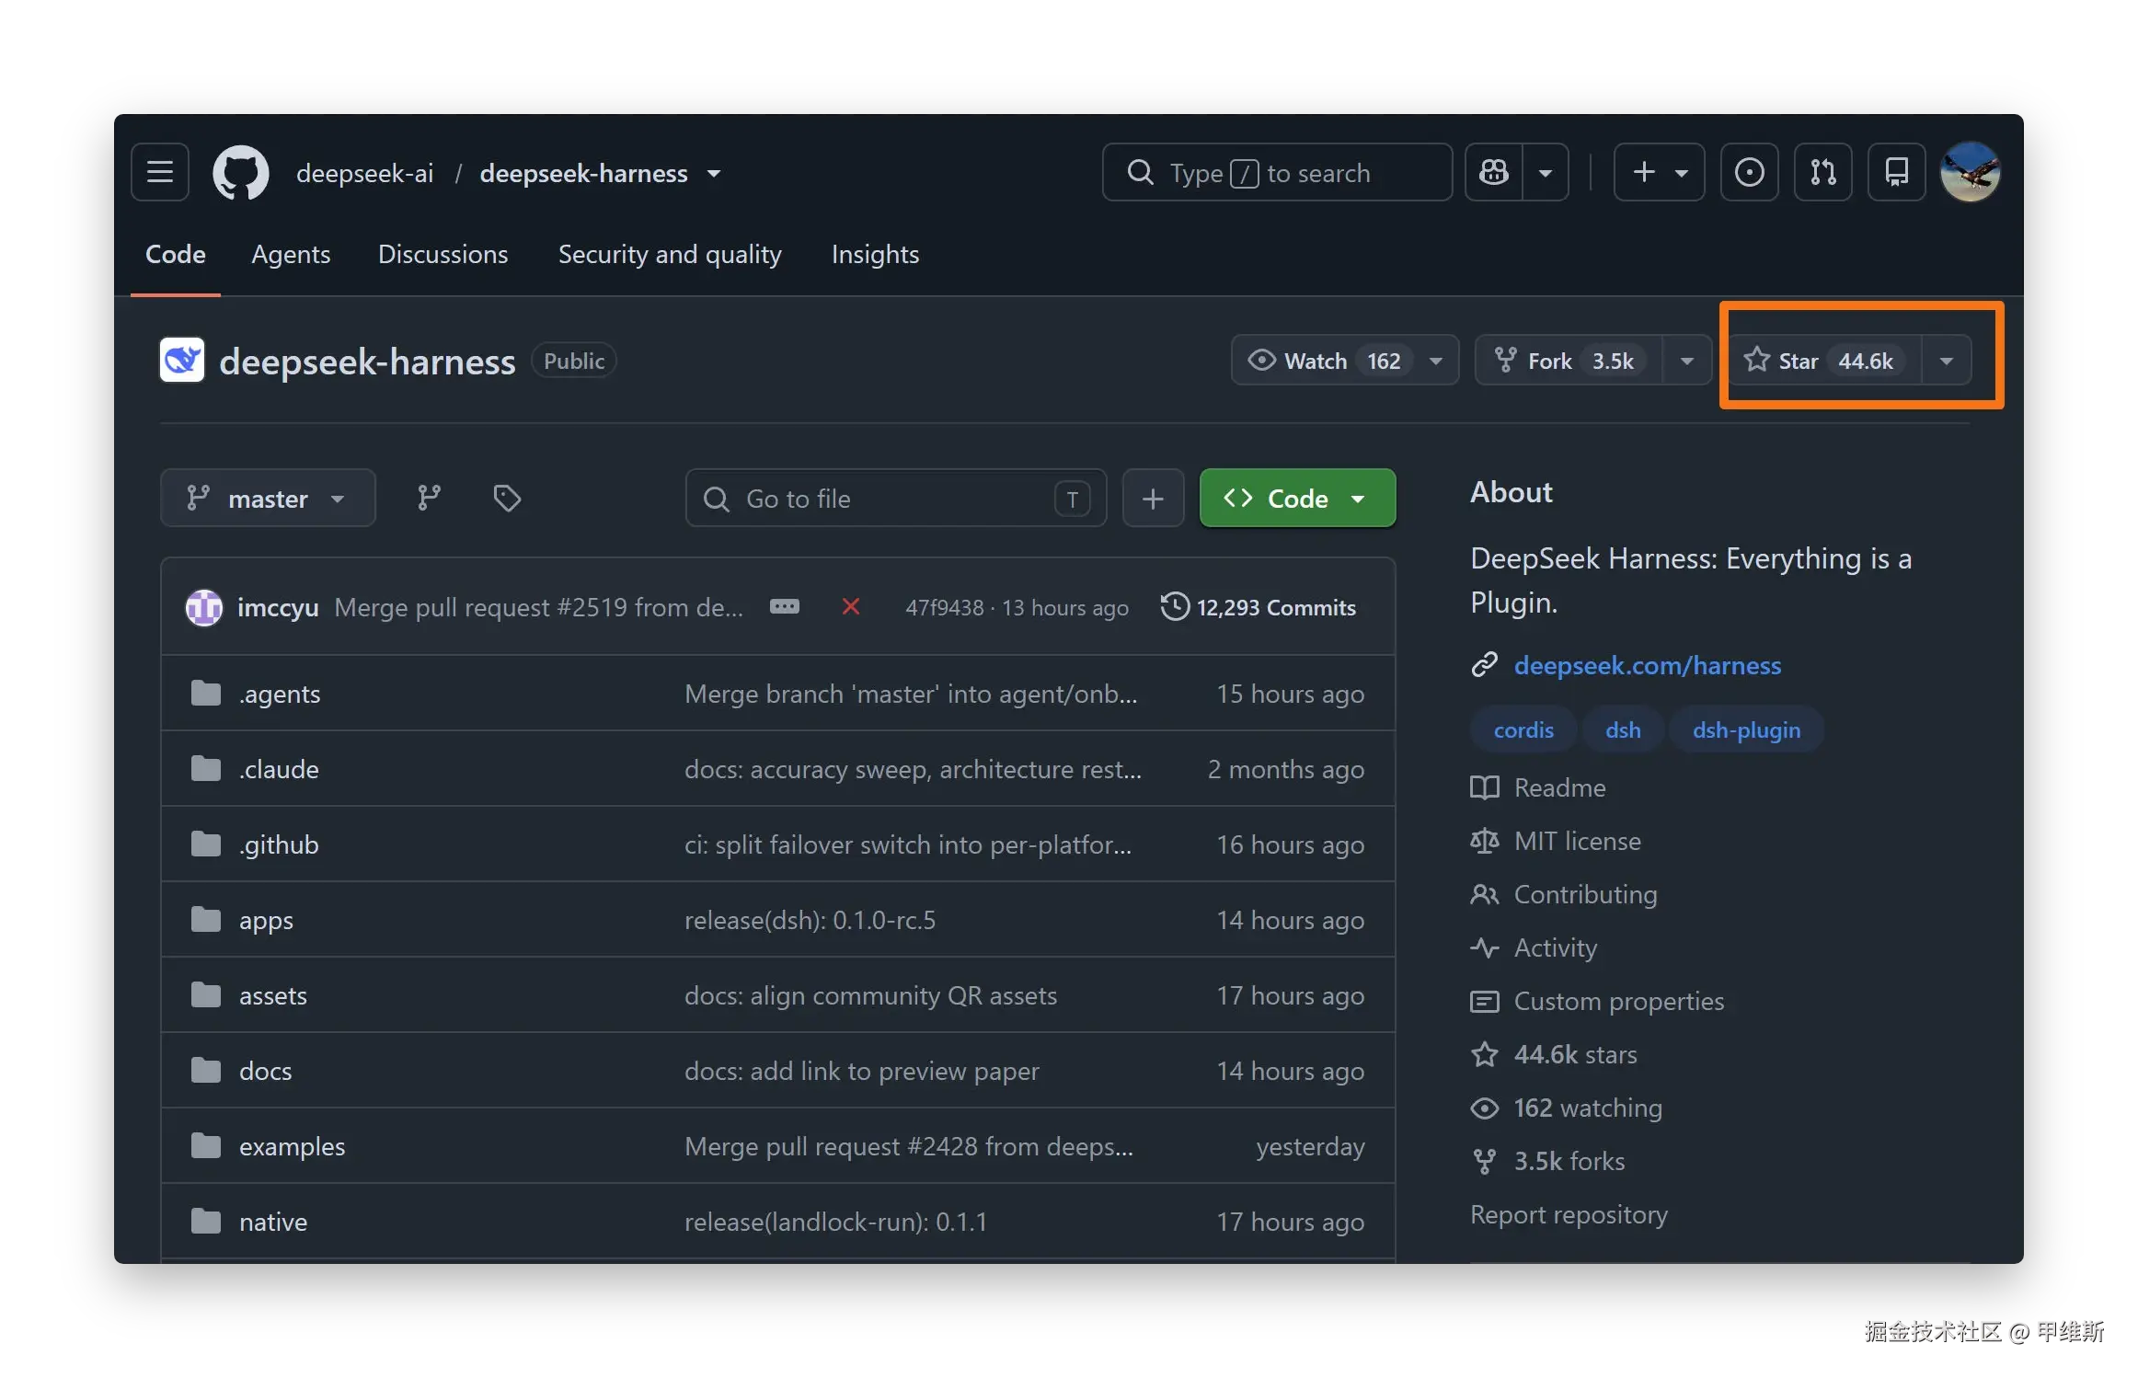The height and width of the screenshot is (1378, 2138).
Task: Open the Create new plus dropdown
Action: [x=1659, y=172]
